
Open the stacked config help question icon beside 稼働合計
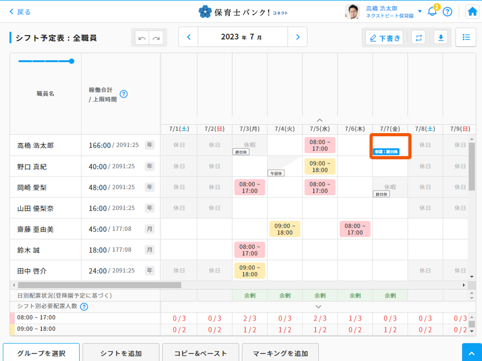(123, 94)
